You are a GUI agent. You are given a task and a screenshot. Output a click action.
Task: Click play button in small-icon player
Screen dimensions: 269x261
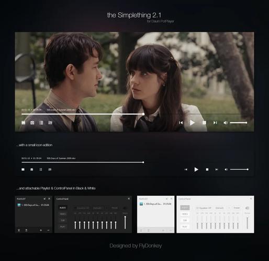[196, 170]
